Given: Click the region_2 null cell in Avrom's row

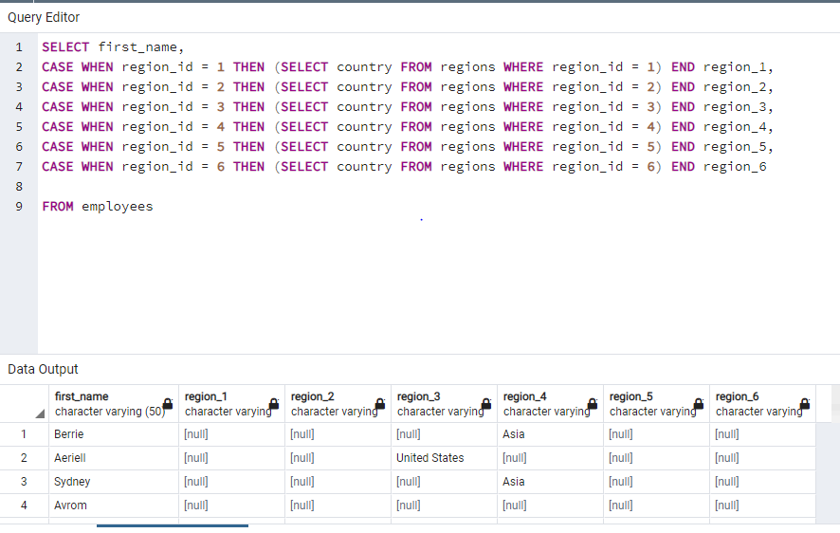Looking at the screenshot, I should pyautogui.click(x=338, y=505).
